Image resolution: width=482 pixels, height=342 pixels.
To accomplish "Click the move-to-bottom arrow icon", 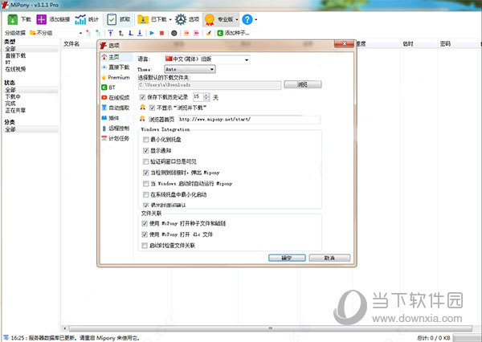I will pyautogui.click(x=140, y=33).
